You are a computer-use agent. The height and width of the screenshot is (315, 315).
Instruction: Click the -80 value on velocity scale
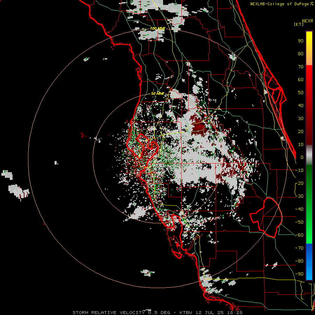click(299, 261)
